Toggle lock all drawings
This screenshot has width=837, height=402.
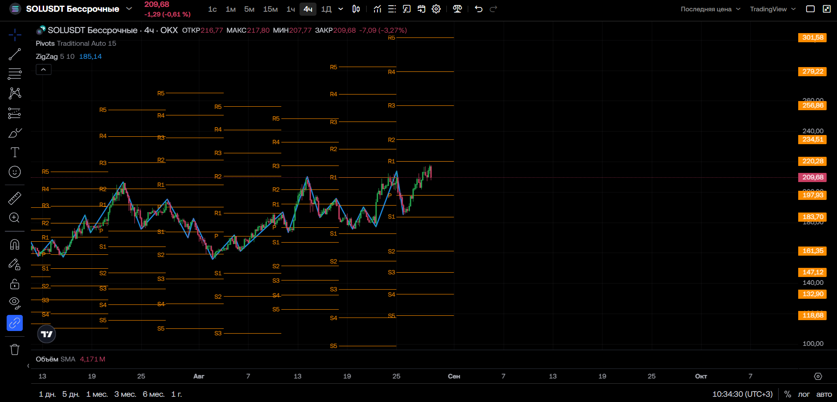tap(14, 284)
